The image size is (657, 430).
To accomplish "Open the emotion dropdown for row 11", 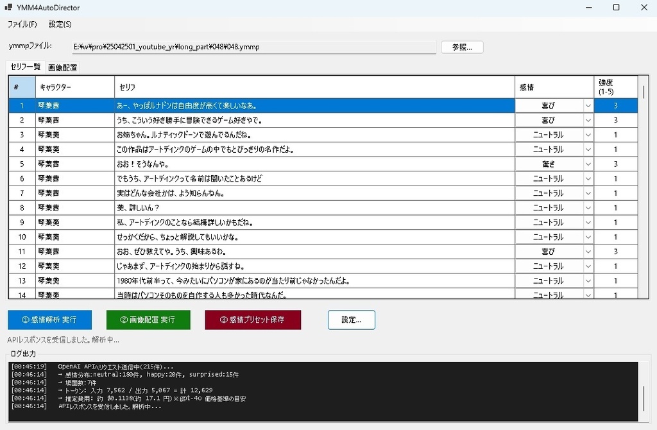I will (588, 251).
